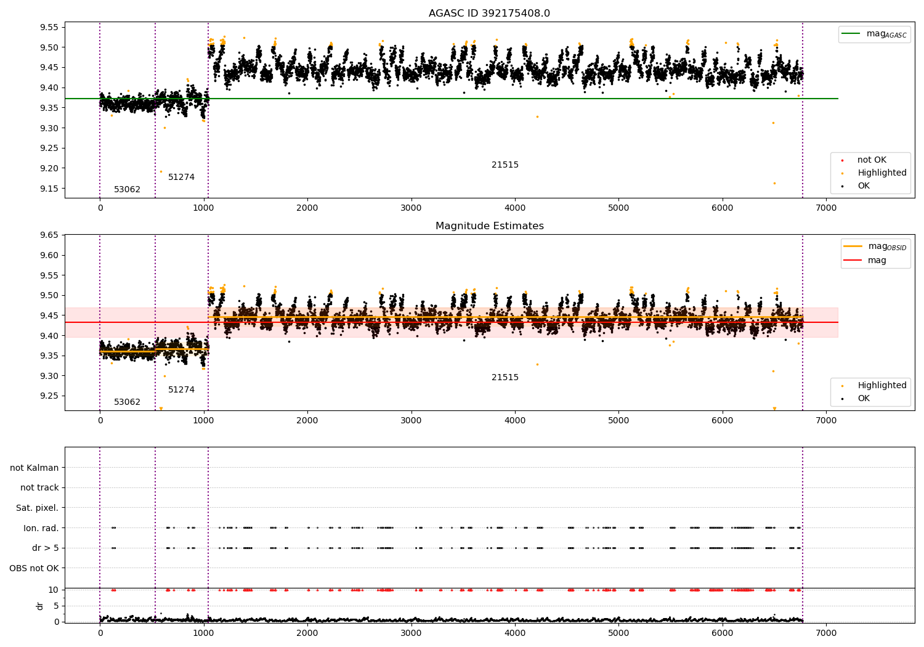Screen dimensions: 924x647
Task: Click the 'dr' axis label at bottom
Action: (40, 606)
